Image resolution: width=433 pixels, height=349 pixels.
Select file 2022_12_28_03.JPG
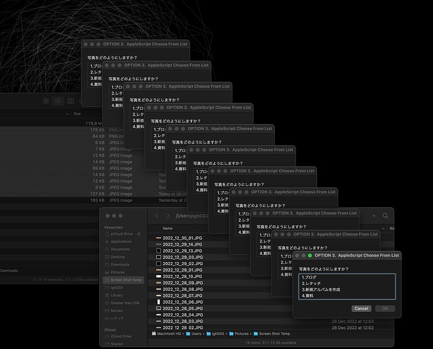182,321
